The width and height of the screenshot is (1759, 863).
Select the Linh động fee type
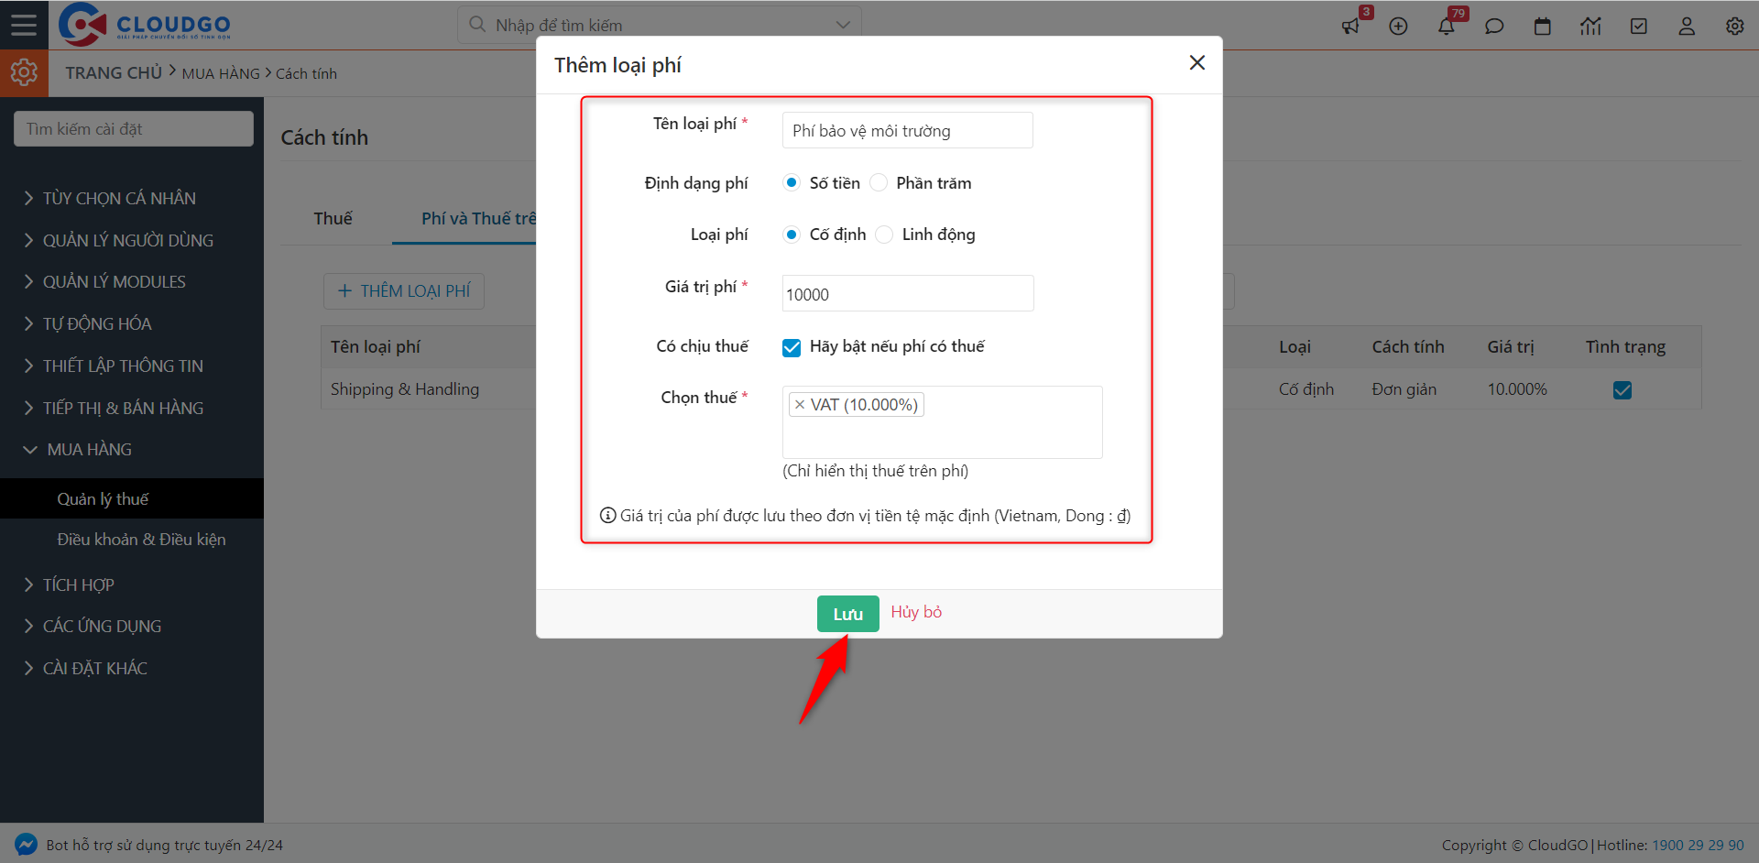click(884, 235)
